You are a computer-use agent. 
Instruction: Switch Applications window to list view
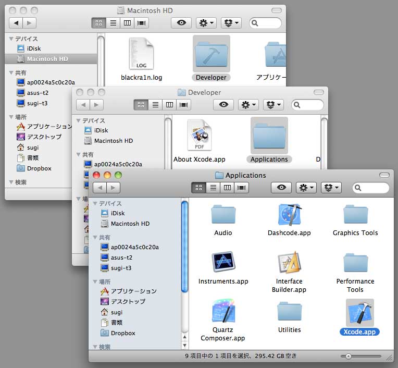point(213,188)
